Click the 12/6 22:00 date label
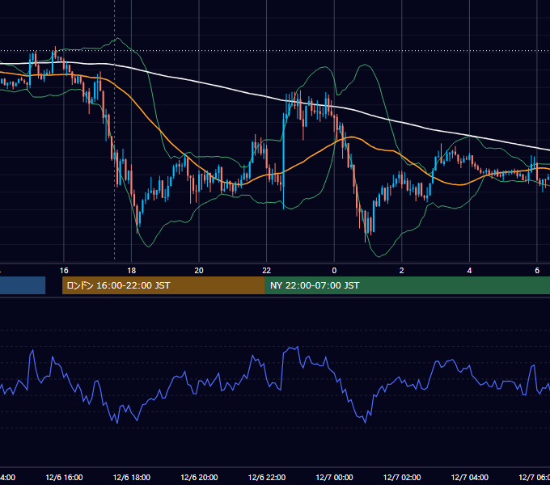The height and width of the screenshot is (485, 550). point(267,477)
